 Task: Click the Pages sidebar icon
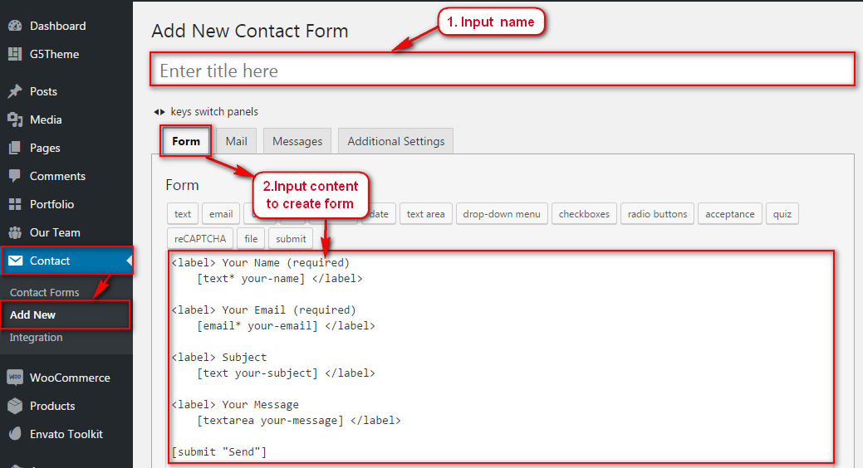[x=15, y=148]
